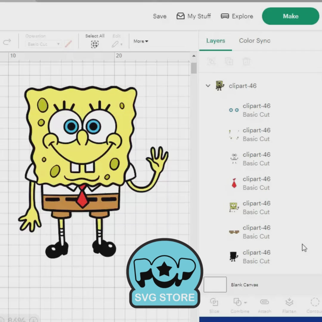322x322 pixels.
Task: Click the Select All icon
Action: pyautogui.click(x=95, y=44)
